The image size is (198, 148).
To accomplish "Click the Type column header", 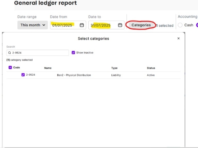I will tap(114, 68).
